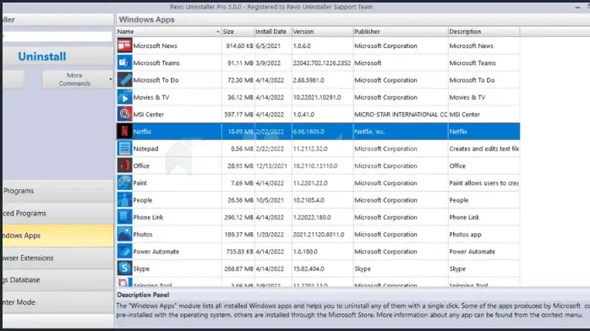Sort list by Description column header
The height and width of the screenshot is (331, 590).
483,31
